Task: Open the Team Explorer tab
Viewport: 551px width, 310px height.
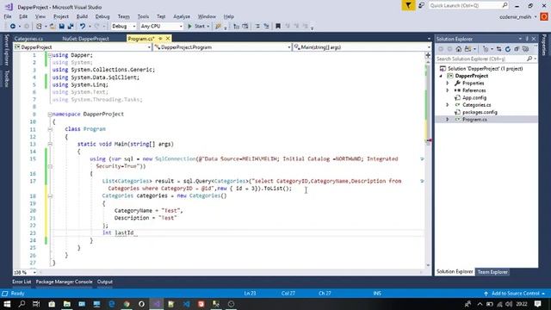Action: coord(492,272)
